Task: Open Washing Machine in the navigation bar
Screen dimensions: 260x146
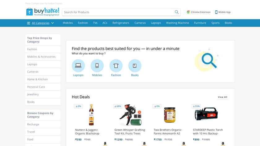Action: pos(177,23)
